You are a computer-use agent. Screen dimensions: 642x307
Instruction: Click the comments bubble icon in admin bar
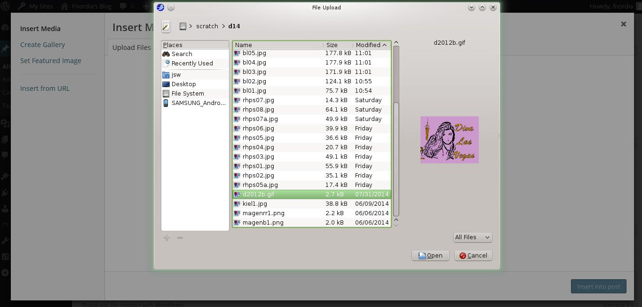pos(123,7)
